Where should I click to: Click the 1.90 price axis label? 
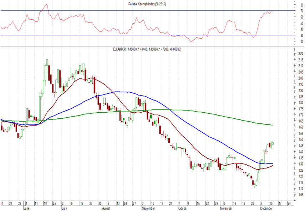click(x=301, y=90)
